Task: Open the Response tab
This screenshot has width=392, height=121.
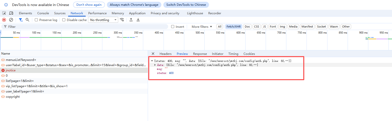Action: tap(200, 54)
